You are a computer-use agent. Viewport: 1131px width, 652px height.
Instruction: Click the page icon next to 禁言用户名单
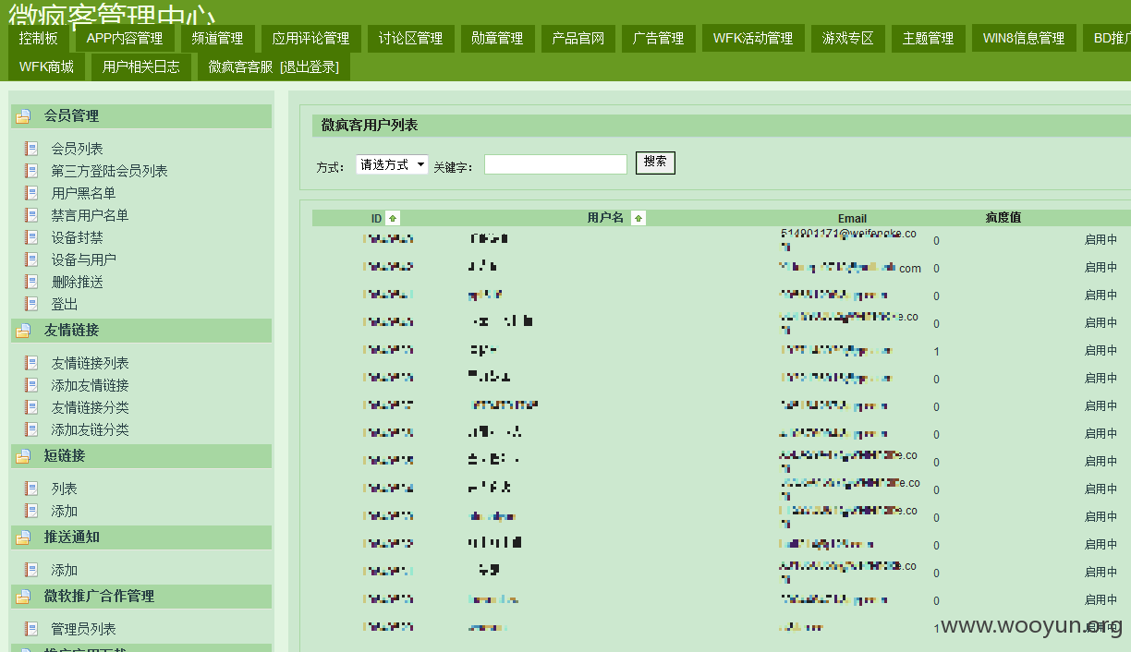pyautogui.click(x=31, y=215)
